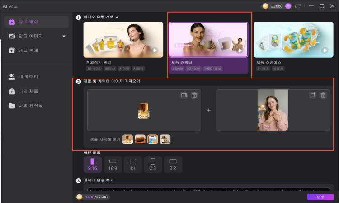
Task: Select the 16:9 aspect ratio
Action: point(113,165)
